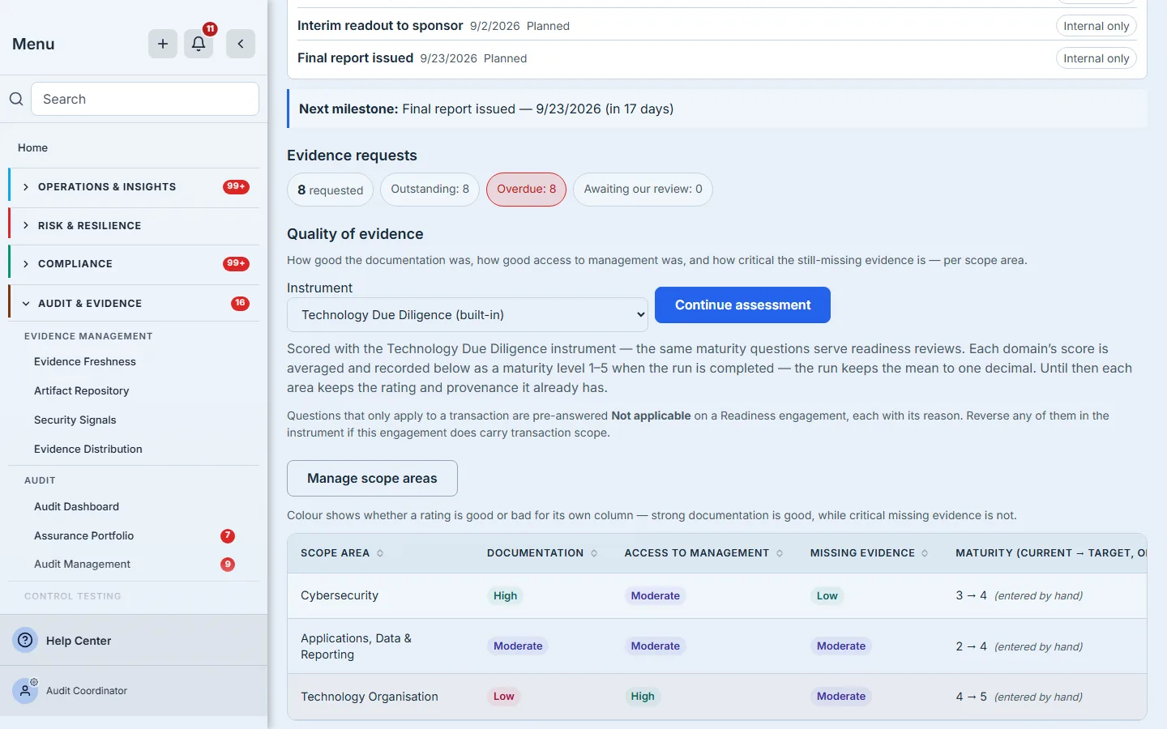The width and height of the screenshot is (1167, 729).
Task: Filter by Overdue: 8 chip
Action: click(x=527, y=190)
